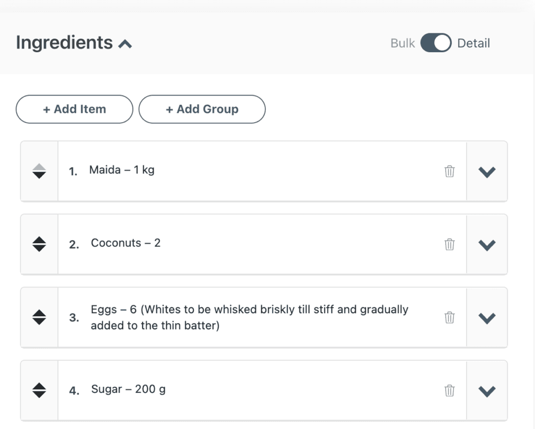Click reorder arrows on Maida row

[x=39, y=171]
